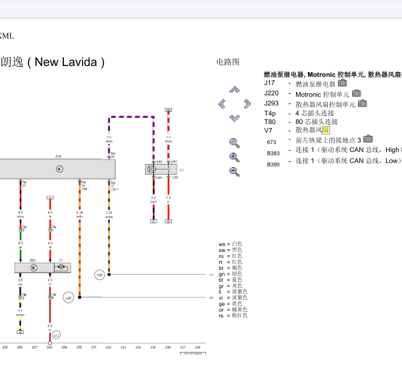Open the camera photo for ground point 673

click(x=368, y=139)
